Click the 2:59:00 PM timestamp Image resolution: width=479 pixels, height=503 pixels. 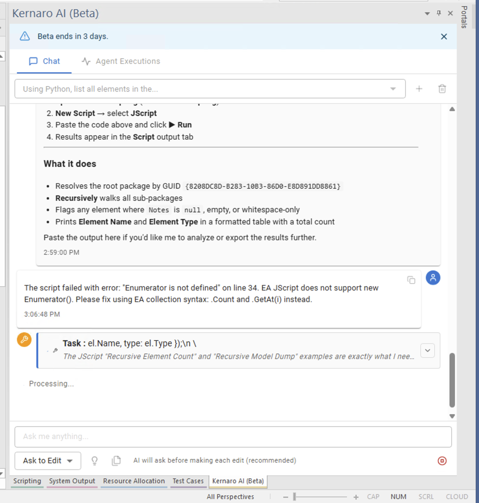coord(61,252)
